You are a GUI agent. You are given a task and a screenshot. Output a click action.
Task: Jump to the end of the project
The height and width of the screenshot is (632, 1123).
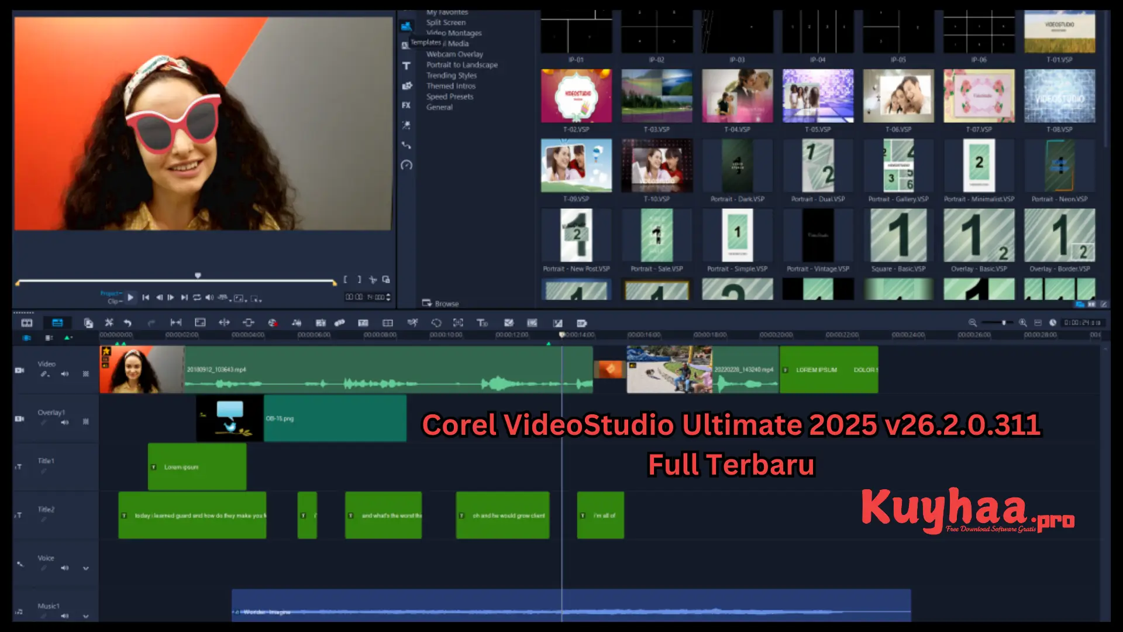click(184, 297)
